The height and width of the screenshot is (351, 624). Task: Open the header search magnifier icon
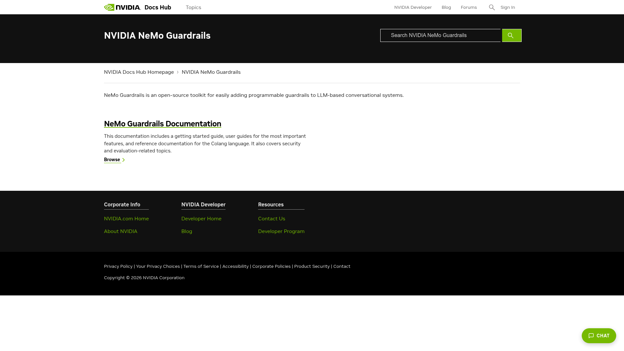(x=492, y=7)
